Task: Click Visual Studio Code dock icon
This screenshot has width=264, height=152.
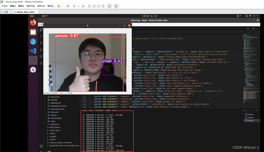Action: pyautogui.click(x=33, y=51)
